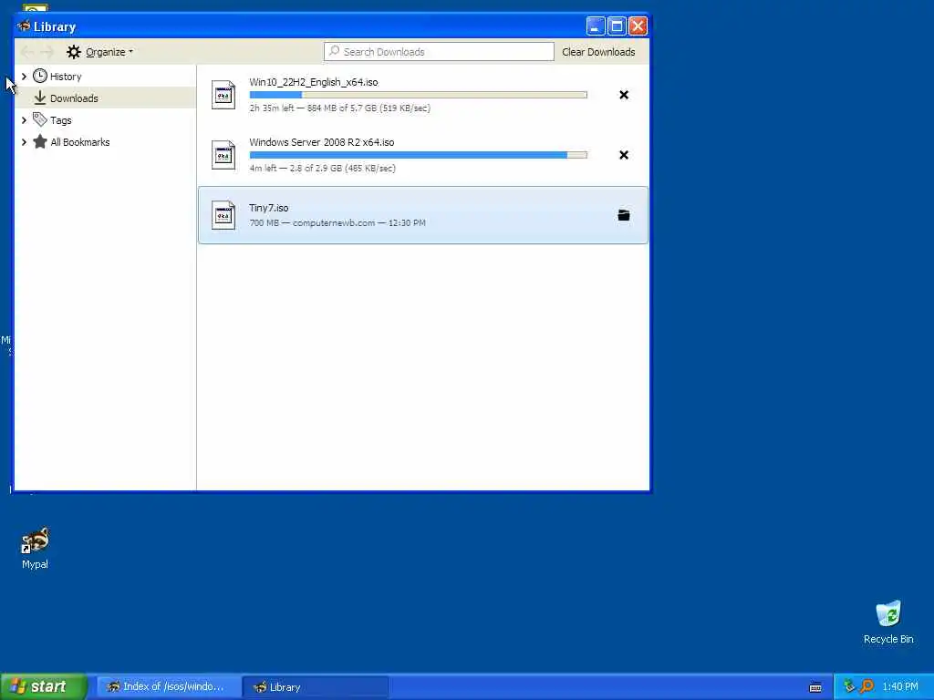Cancel the Win10_22H2_English_x64.iso download

624,95
